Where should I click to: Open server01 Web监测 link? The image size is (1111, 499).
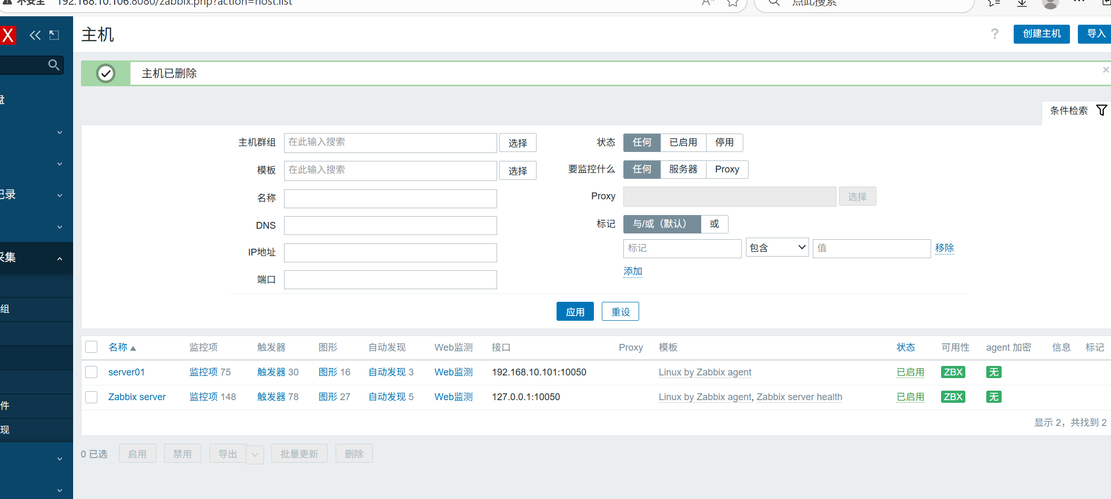[453, 372]
